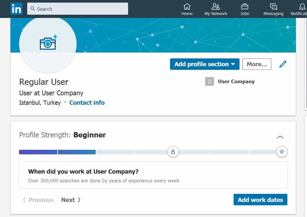Click the LinkedIn logo icon

[x=16, y=9]
